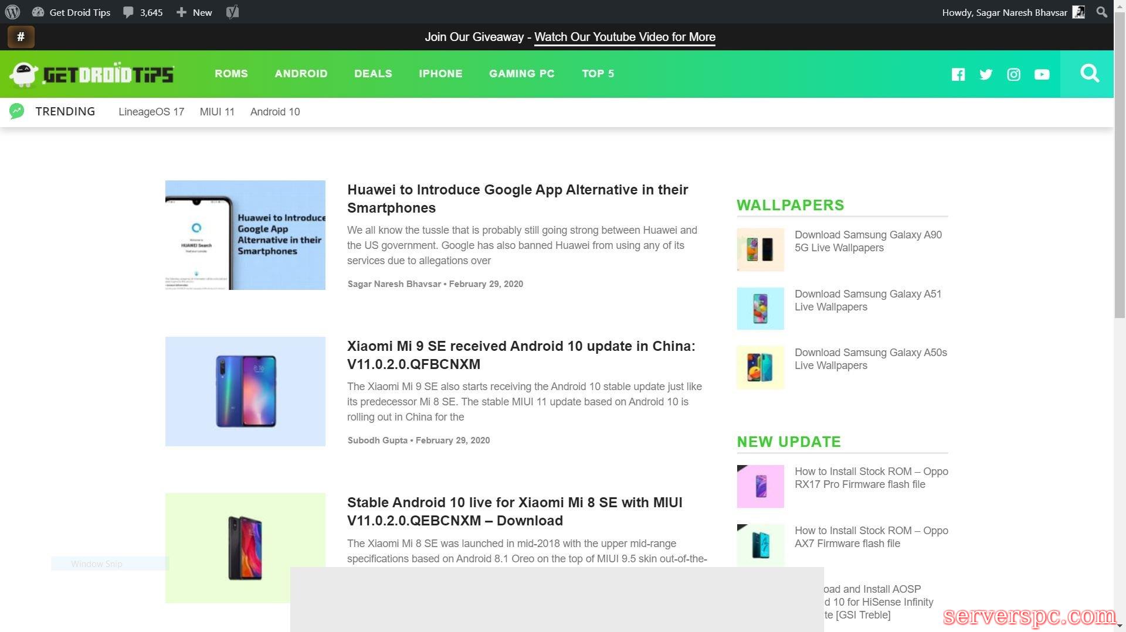This screenshot has width=1126, height=632.
Task: Click the WordPress logo in admin bar
Action: pos(12,12)
